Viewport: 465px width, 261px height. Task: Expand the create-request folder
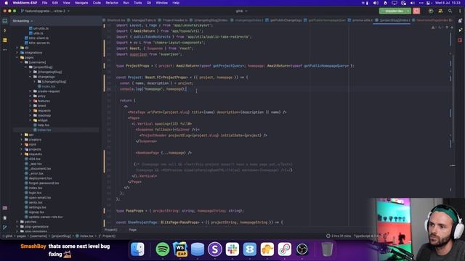pyautogui.click(x=31, y=91)
